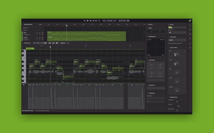This screenshot has width=214, height=133.
Task: Open the voice Version dropdown
Action: click(177, 33)
